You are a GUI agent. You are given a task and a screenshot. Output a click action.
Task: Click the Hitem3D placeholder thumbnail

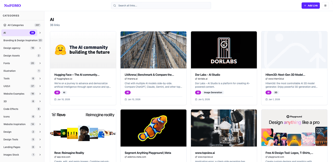point(294,50)
